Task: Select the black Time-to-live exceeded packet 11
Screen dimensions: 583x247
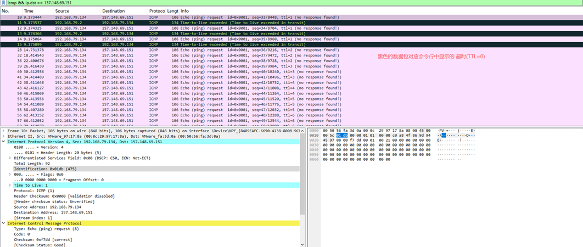Action: click(165, 23)
